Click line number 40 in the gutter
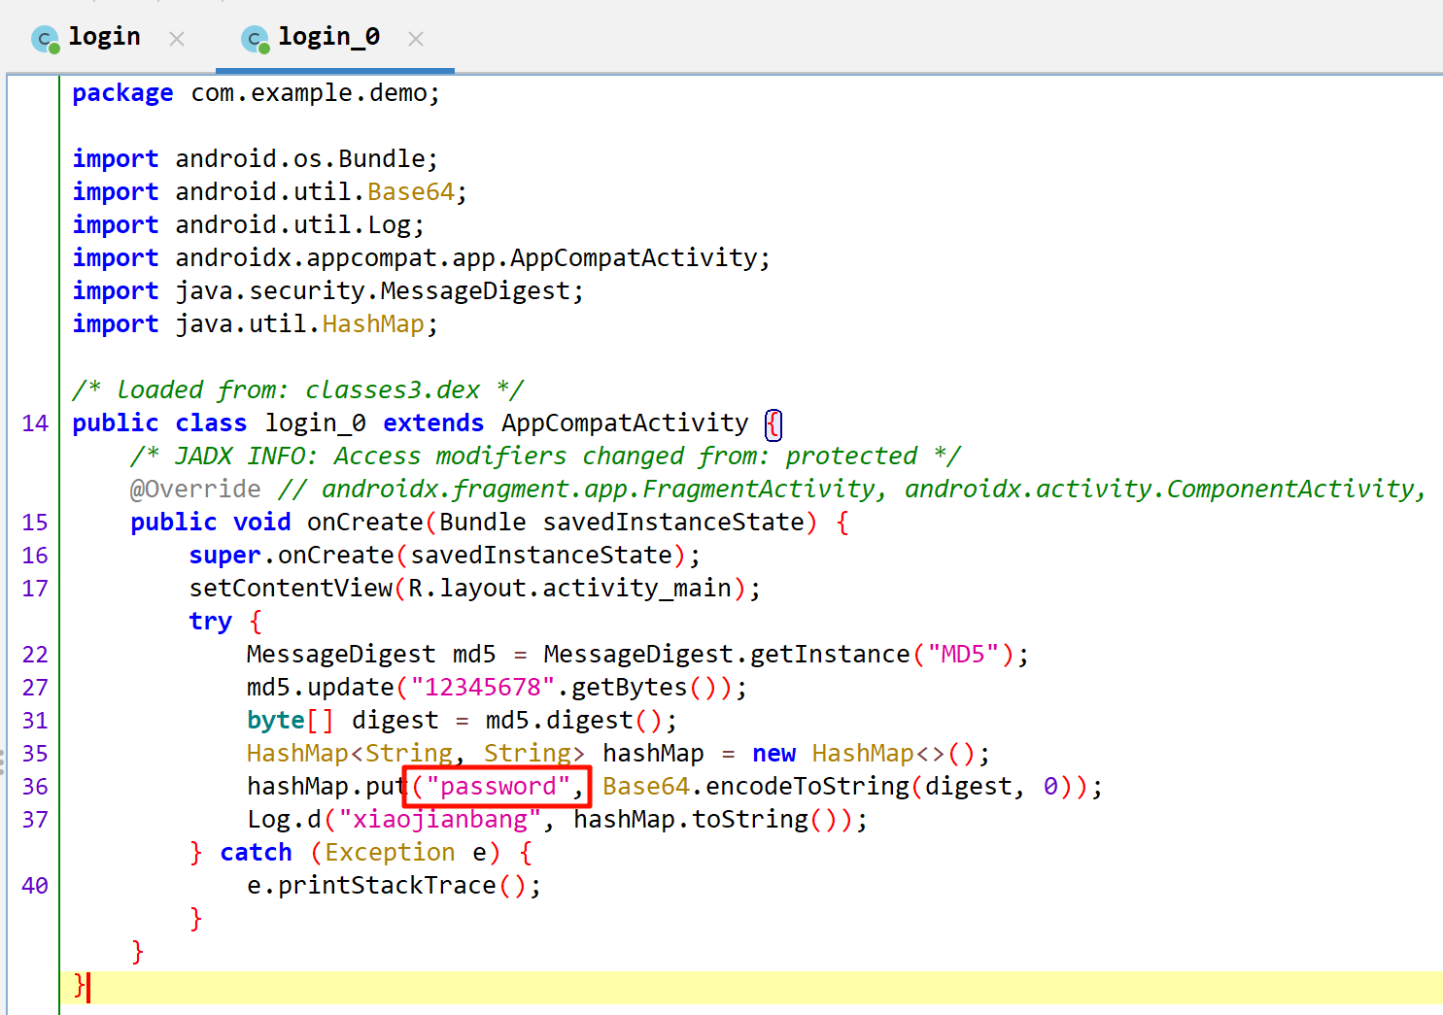The image size is (1443, 1015). point(35,886)
